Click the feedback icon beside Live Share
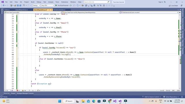This screenshot has height=104, width=185. tap(182, 5)
